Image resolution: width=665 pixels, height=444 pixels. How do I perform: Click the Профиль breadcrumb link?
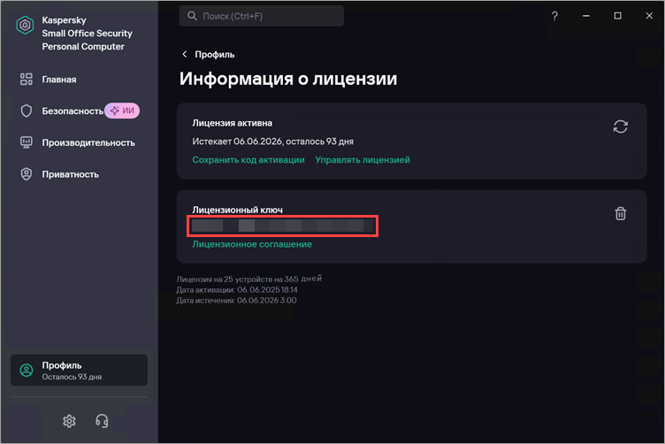click(x=214, y=54)
